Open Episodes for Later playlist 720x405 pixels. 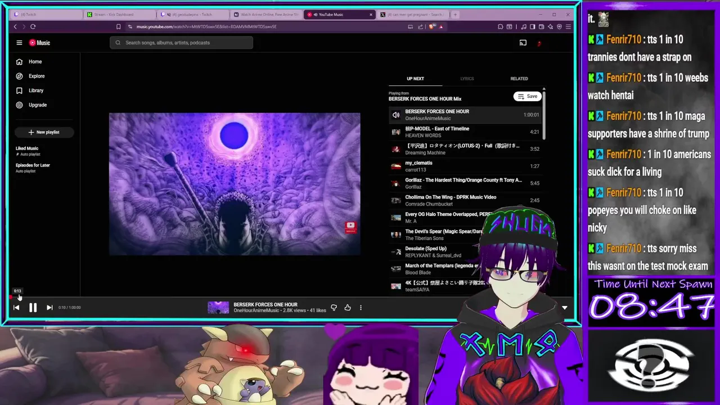[33, 168]
